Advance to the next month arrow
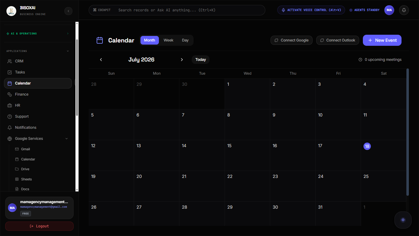This screenshot has height=236, width=419. pos(182,60)
